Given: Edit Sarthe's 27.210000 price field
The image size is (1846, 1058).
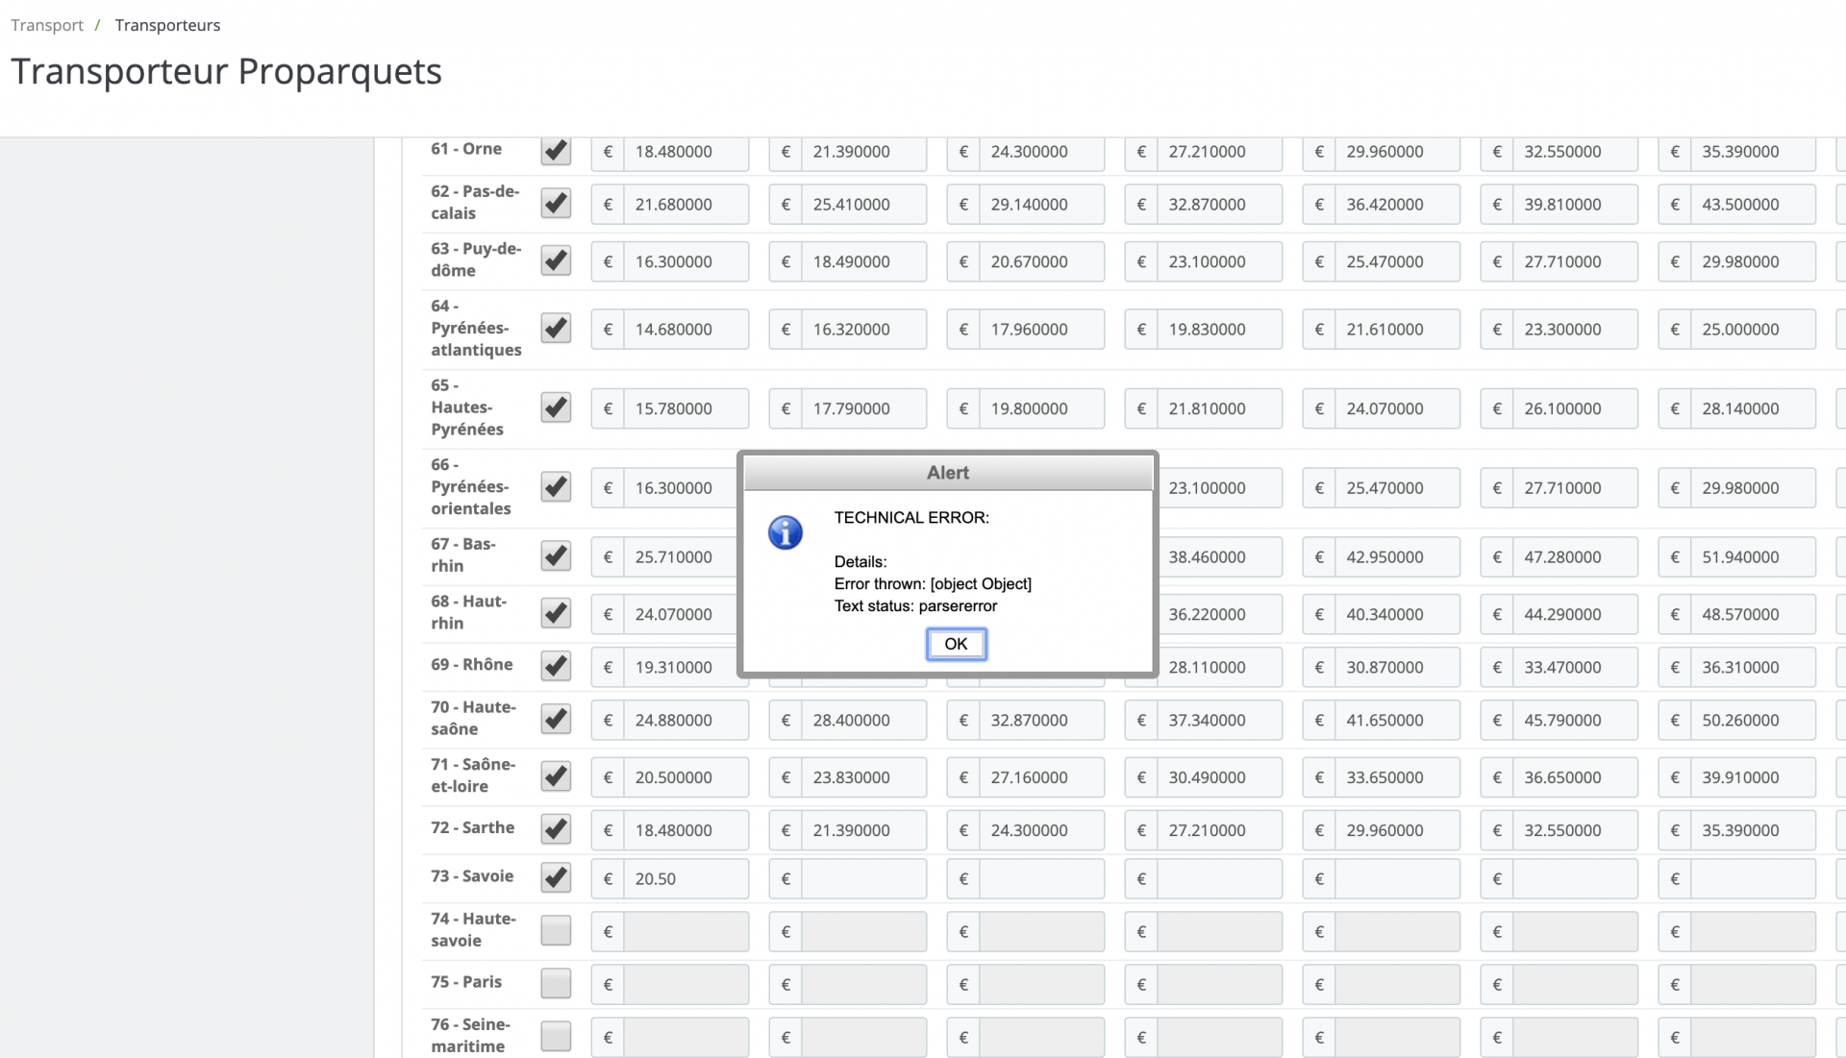Looking at the screenshot, I should tap(1219, 830).
